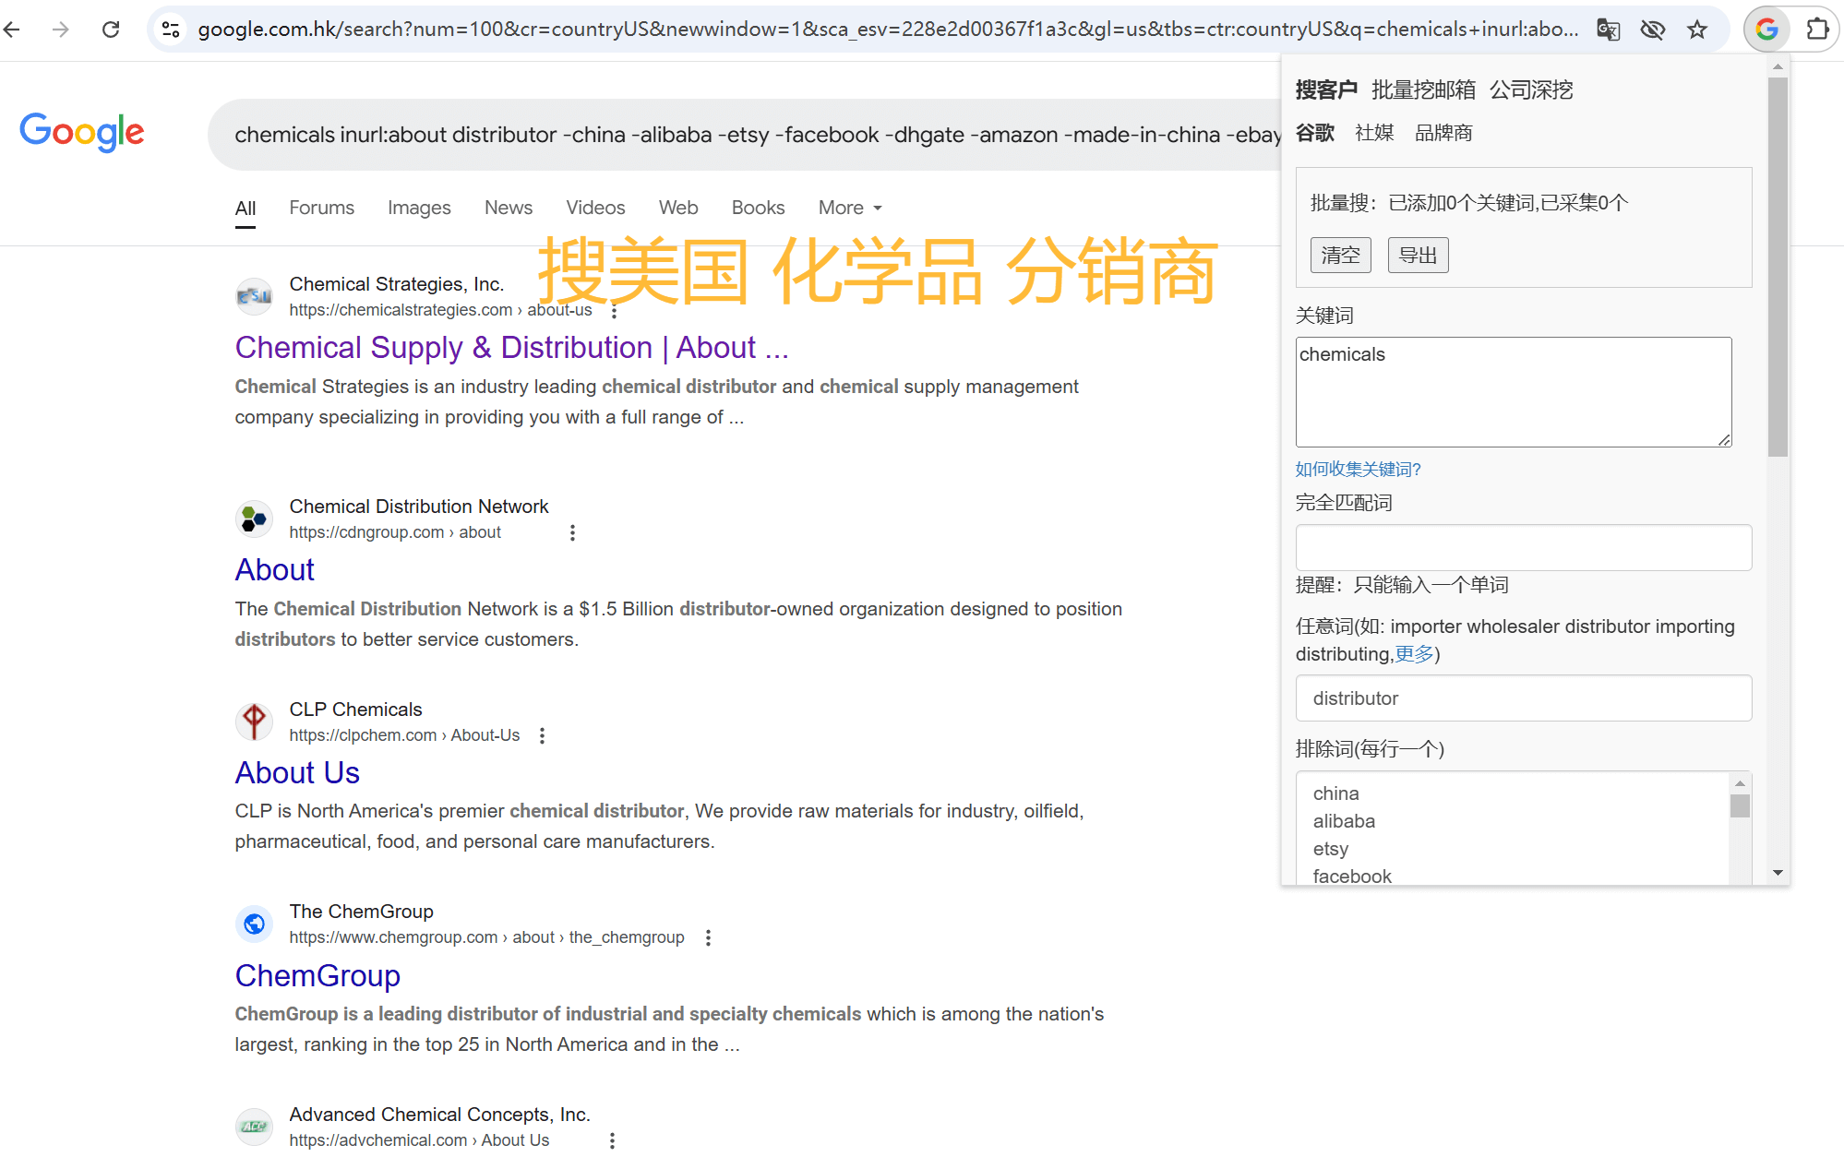This screenshot has width=1844, height=1157.
Task: Focus the 排除词 exclusion list box
Action: [1514, 829]
